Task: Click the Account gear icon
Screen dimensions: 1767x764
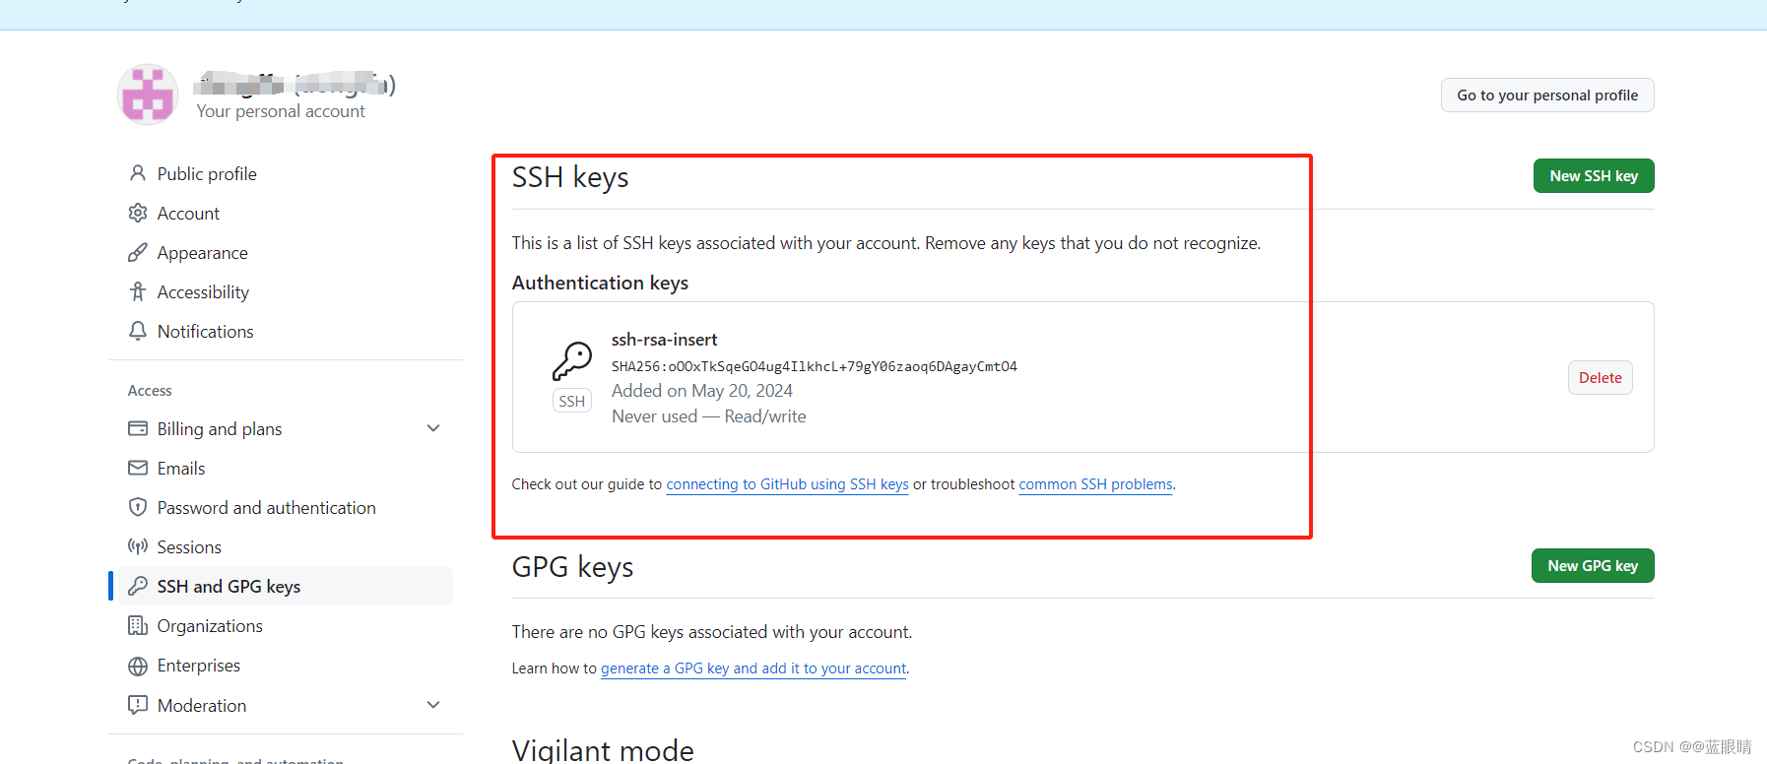Action: (x=138, y=213)
